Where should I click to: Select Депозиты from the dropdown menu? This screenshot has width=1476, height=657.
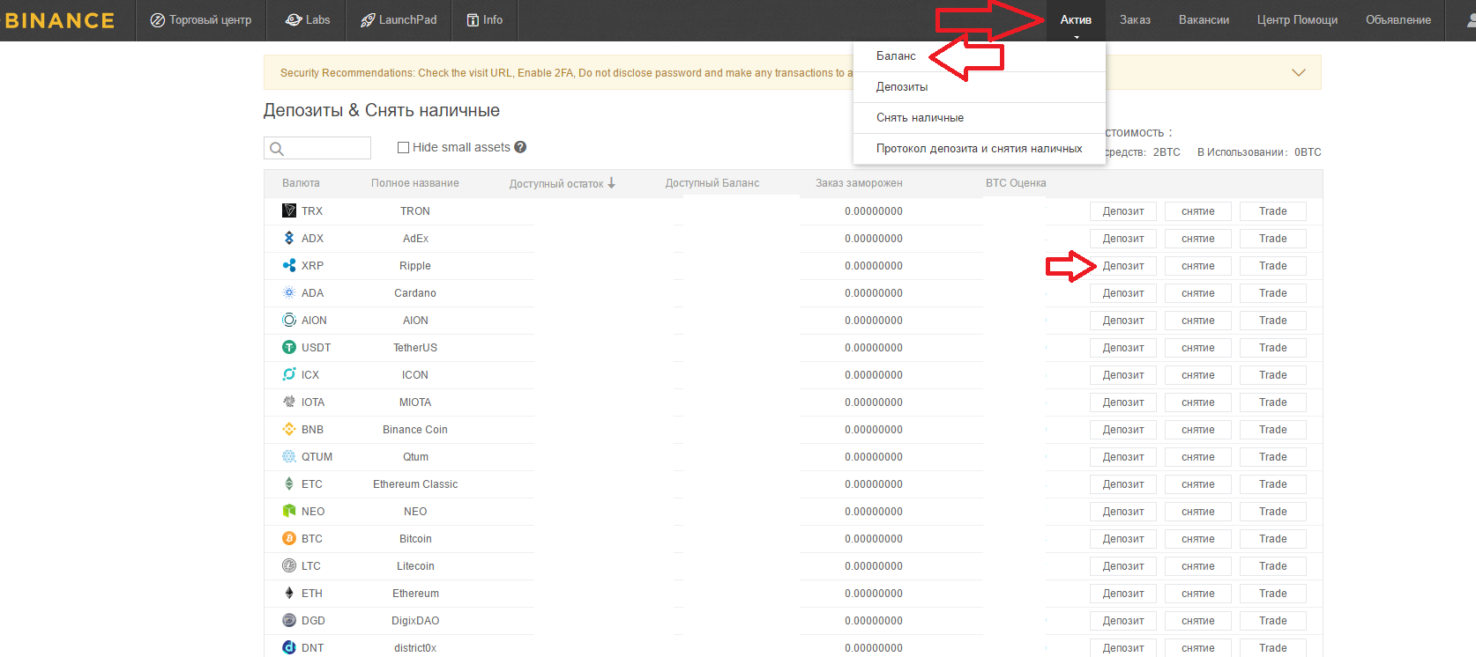pyautogui.click(x=902, y=86)
